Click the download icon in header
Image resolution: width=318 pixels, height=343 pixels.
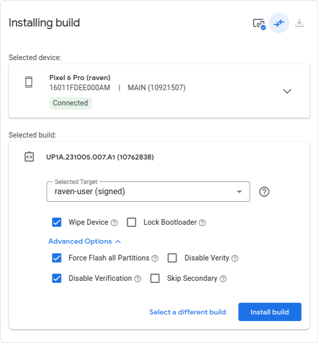pyautogui.click(x=300, y=23)
